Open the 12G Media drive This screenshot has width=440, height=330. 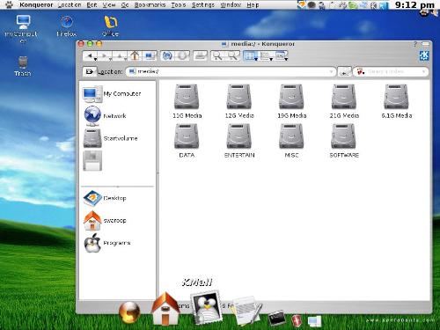(239, 101)
